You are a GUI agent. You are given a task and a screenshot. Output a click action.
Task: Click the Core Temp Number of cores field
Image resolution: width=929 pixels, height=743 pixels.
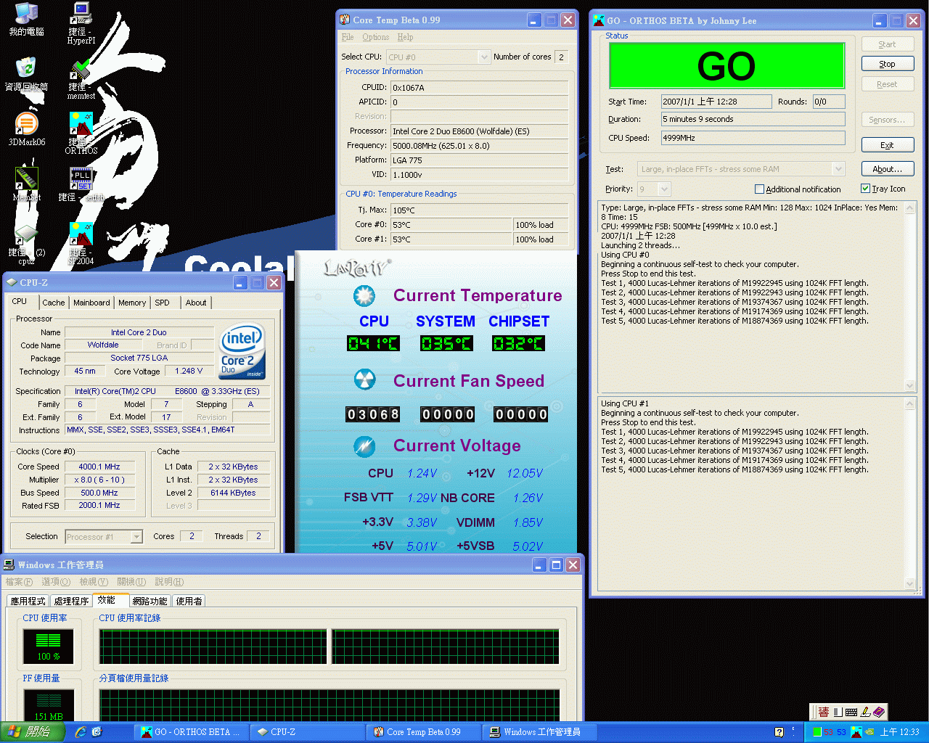[561, 57]
